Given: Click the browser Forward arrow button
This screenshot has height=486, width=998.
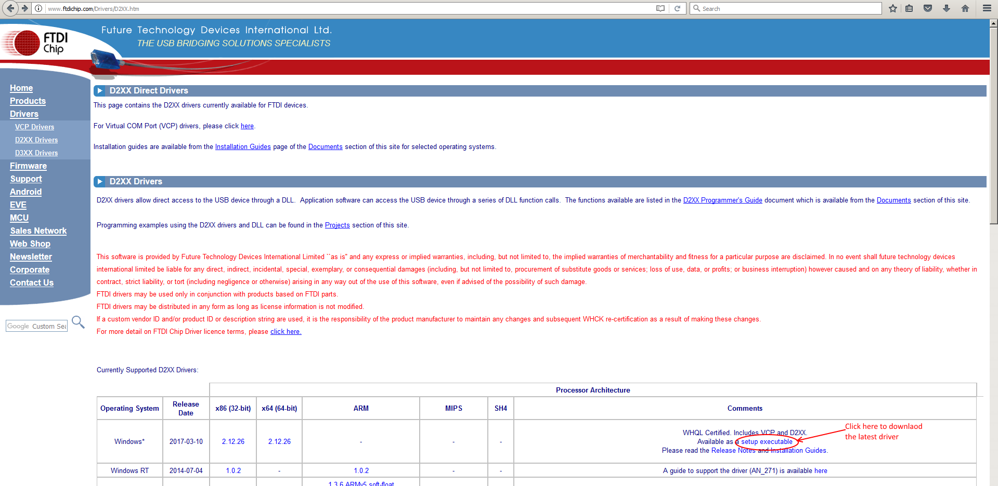Looking at the screenshot, I should coord(24,8).
